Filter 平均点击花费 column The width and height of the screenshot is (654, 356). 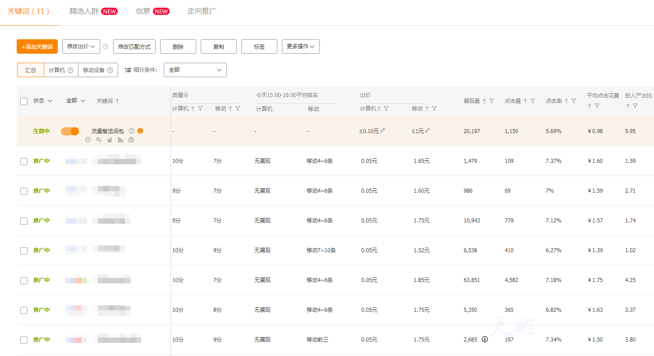597,106
